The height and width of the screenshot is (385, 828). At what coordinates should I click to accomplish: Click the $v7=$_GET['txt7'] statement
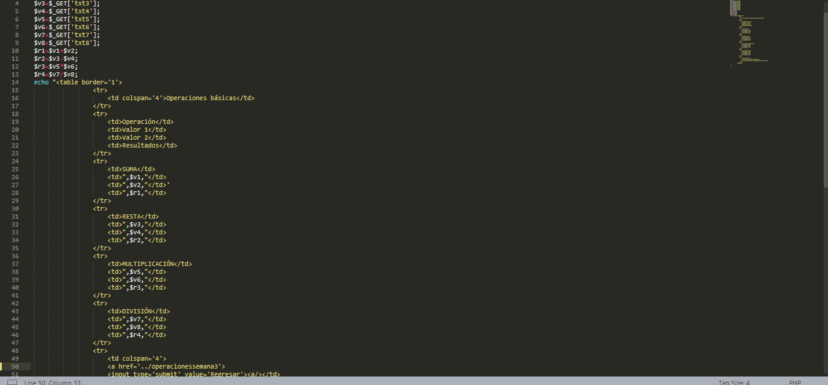67,35
